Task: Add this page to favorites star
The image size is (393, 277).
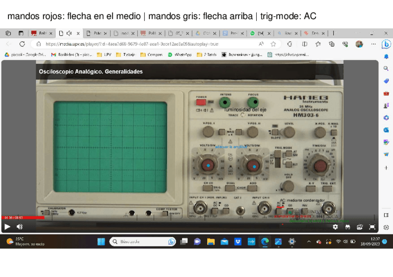Action: pyautogui.click(x=273, y=44)
